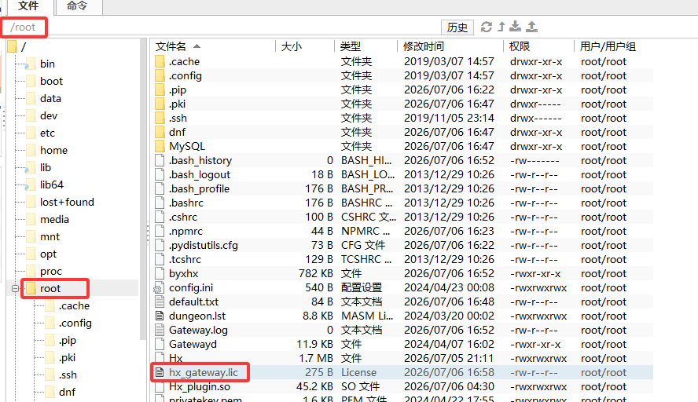
Task: Select the .bash_logout file name
Action: [200, 175]
